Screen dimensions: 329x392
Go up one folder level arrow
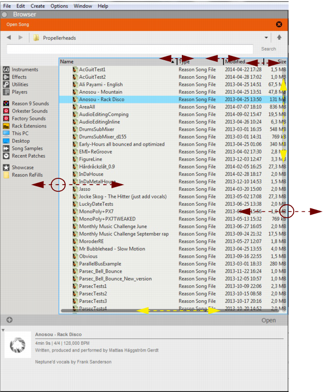click(279, 37)
